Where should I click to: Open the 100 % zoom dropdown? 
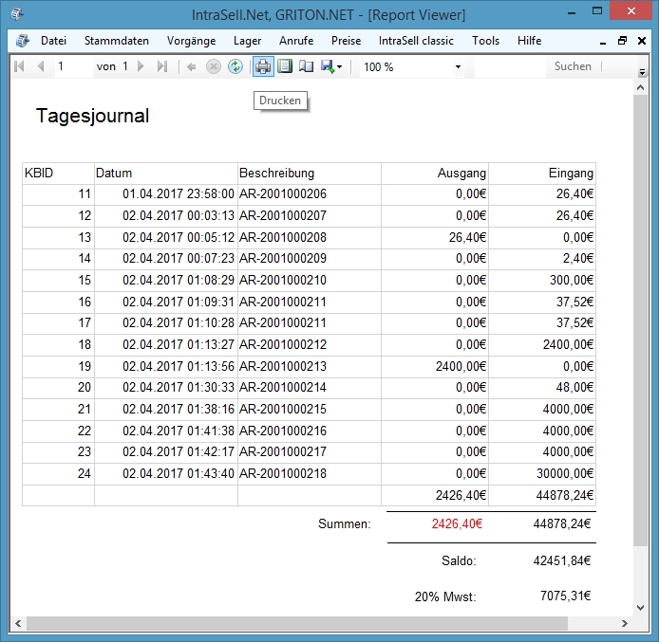[x=458, y=67]
